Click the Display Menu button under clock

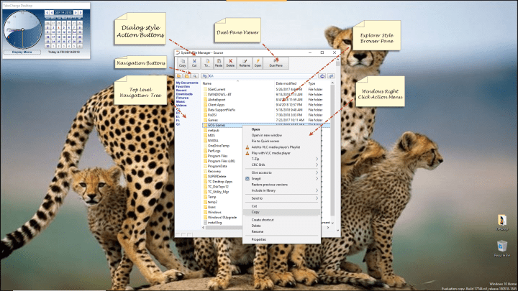(23, 52)
